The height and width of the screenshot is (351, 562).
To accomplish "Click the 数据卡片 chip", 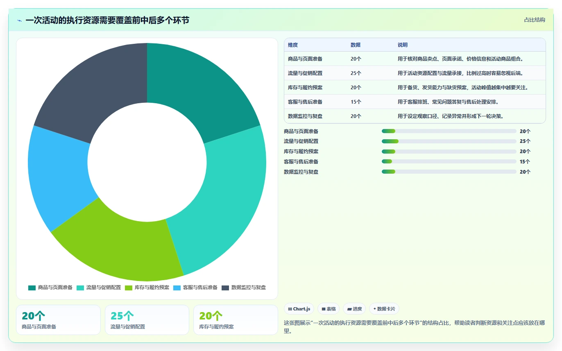I will coord(384,309).
